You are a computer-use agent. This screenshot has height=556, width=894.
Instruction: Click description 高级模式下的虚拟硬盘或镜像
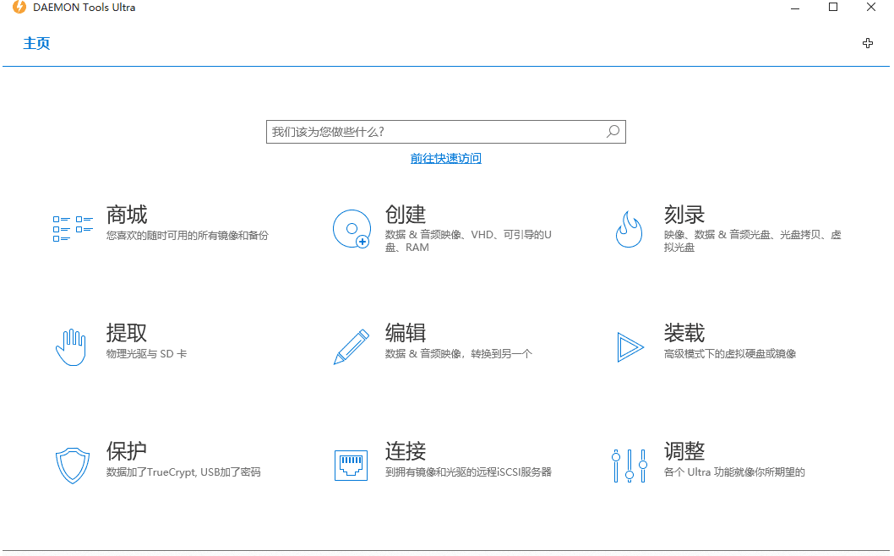[730, 354]
